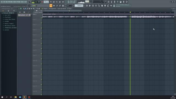Toggle pattern/song mode button
176x99 pixels.
[33, 2]
